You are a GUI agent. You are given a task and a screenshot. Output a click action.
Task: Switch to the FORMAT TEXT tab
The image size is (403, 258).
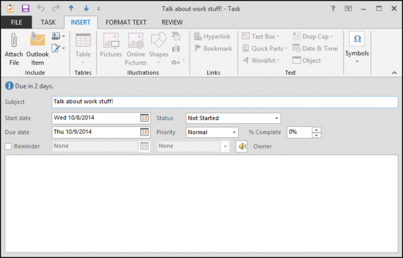click(x=126, y=22)
